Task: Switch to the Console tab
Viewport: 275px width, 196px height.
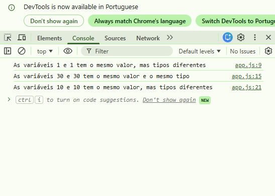Action: click(x=83, y=38)
